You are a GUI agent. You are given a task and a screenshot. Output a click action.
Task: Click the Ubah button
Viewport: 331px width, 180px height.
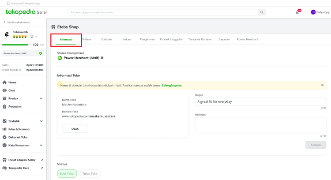tap(75, 129)
